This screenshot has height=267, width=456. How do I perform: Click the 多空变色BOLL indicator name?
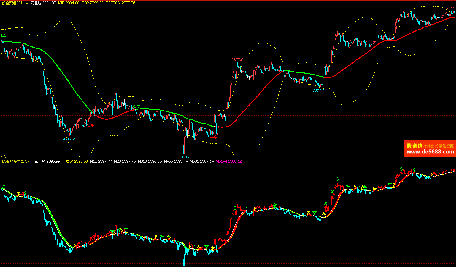coord(13,3)
